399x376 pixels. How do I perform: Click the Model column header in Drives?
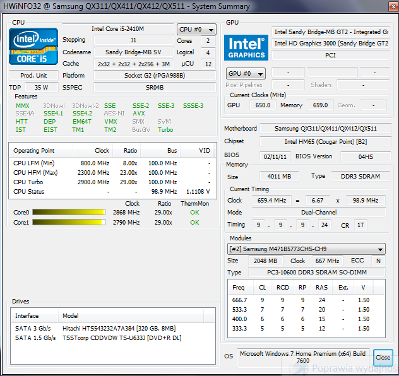pyautogui.click(x=131, y=315)
